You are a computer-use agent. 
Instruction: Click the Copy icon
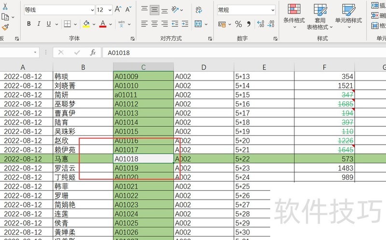(5, 17)
